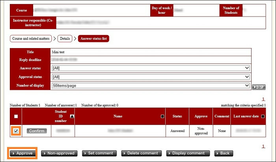Tick the select-all checkbox in table header
Viewport: 276px width, 162px height.
tap(16, 116)
